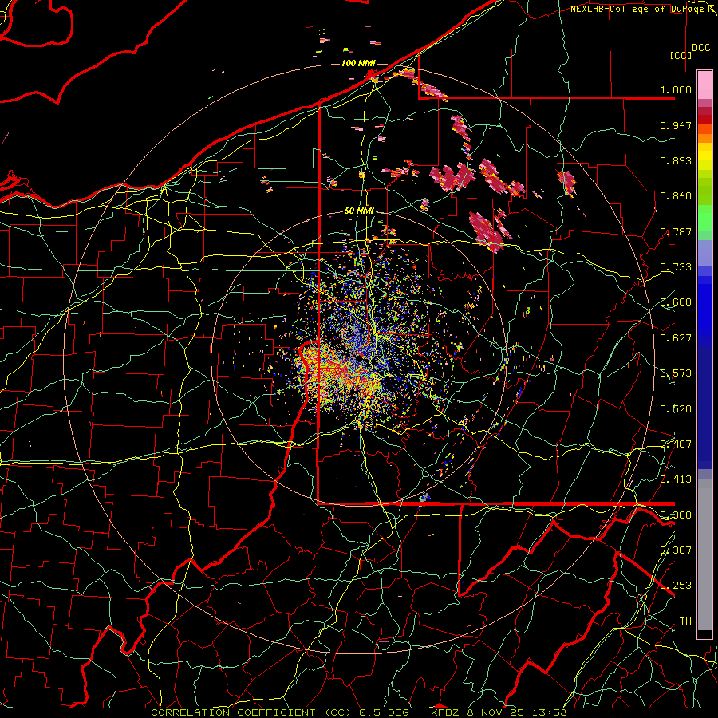This screenshot has width=718, height=718.
Task: Click the CORRELATION COEFFICIENT caption at bottom
Action: (358, 712)
